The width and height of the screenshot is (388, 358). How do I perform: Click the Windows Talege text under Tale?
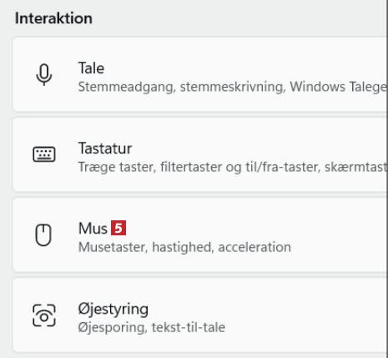click(x=338, y=87)
